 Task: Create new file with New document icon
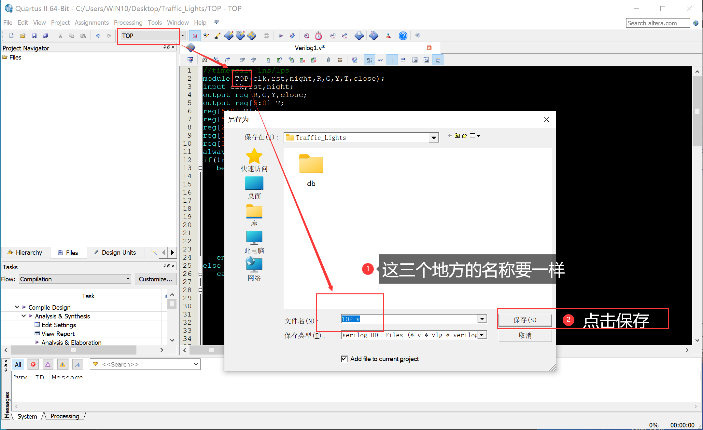point(11,36)
